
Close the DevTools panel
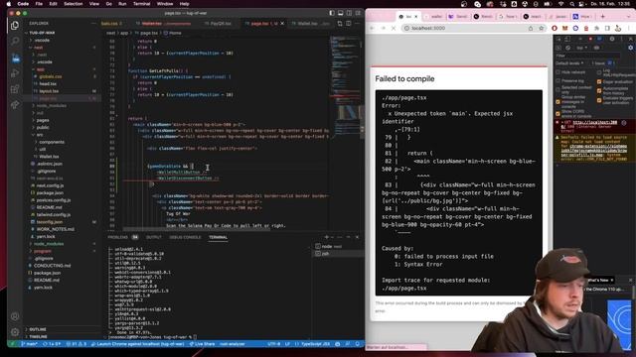(x=631, y=39)
